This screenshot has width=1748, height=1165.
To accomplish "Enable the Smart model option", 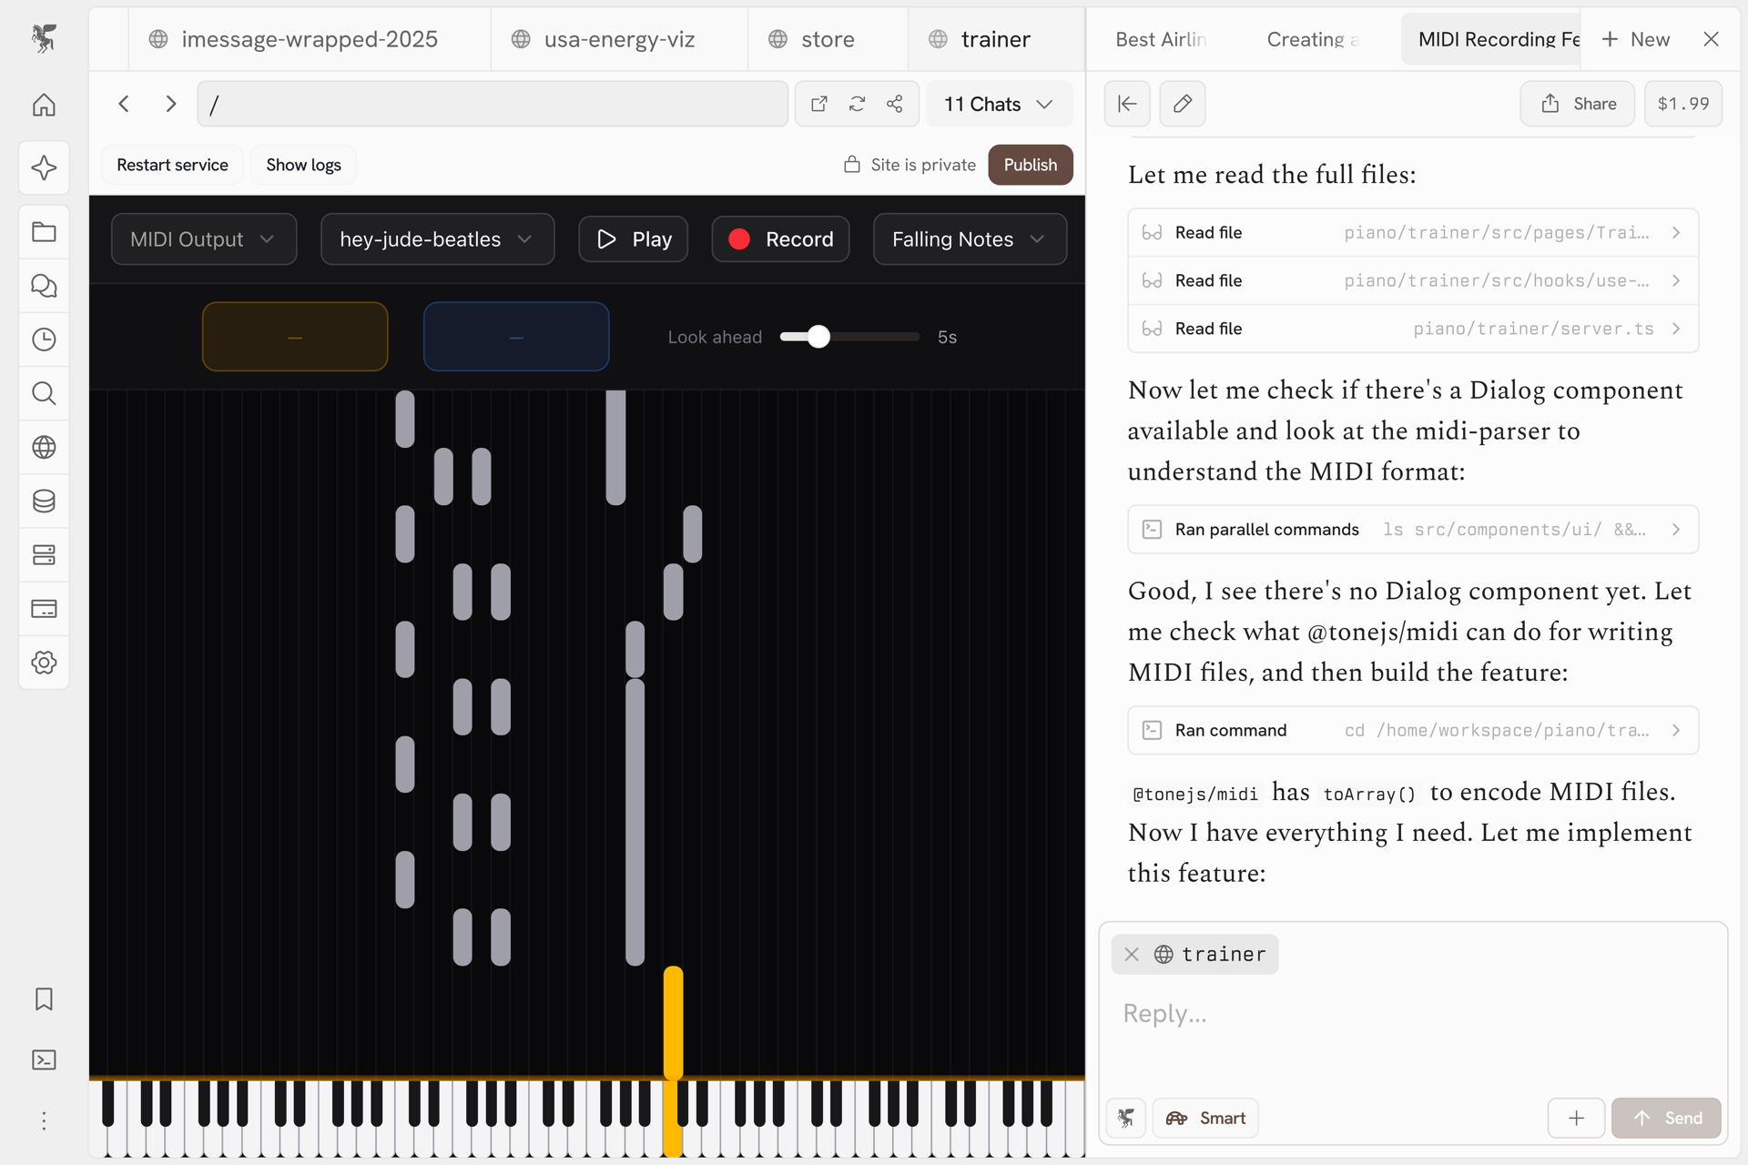I will point(1205,1118).
